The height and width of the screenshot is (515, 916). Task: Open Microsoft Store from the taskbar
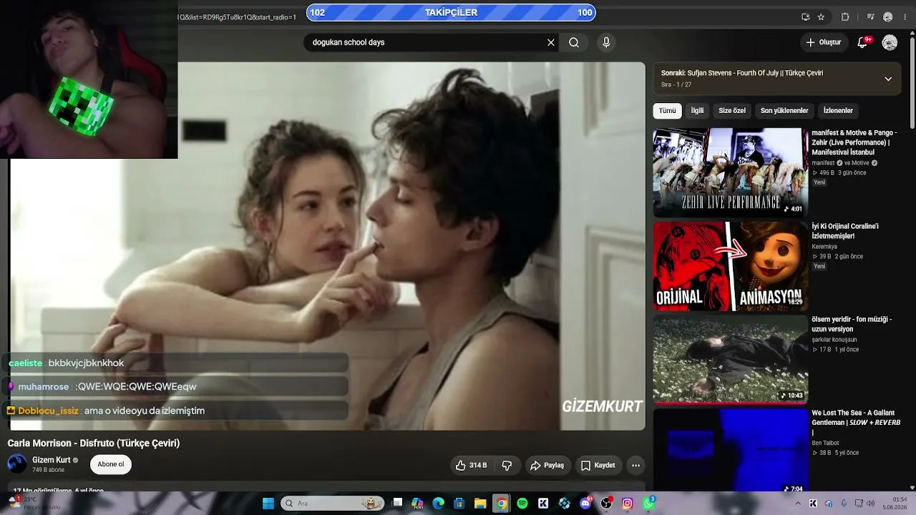point(459,504)
